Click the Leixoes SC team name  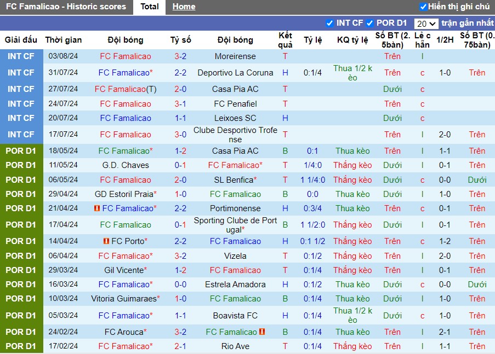[x=235, y=118]
